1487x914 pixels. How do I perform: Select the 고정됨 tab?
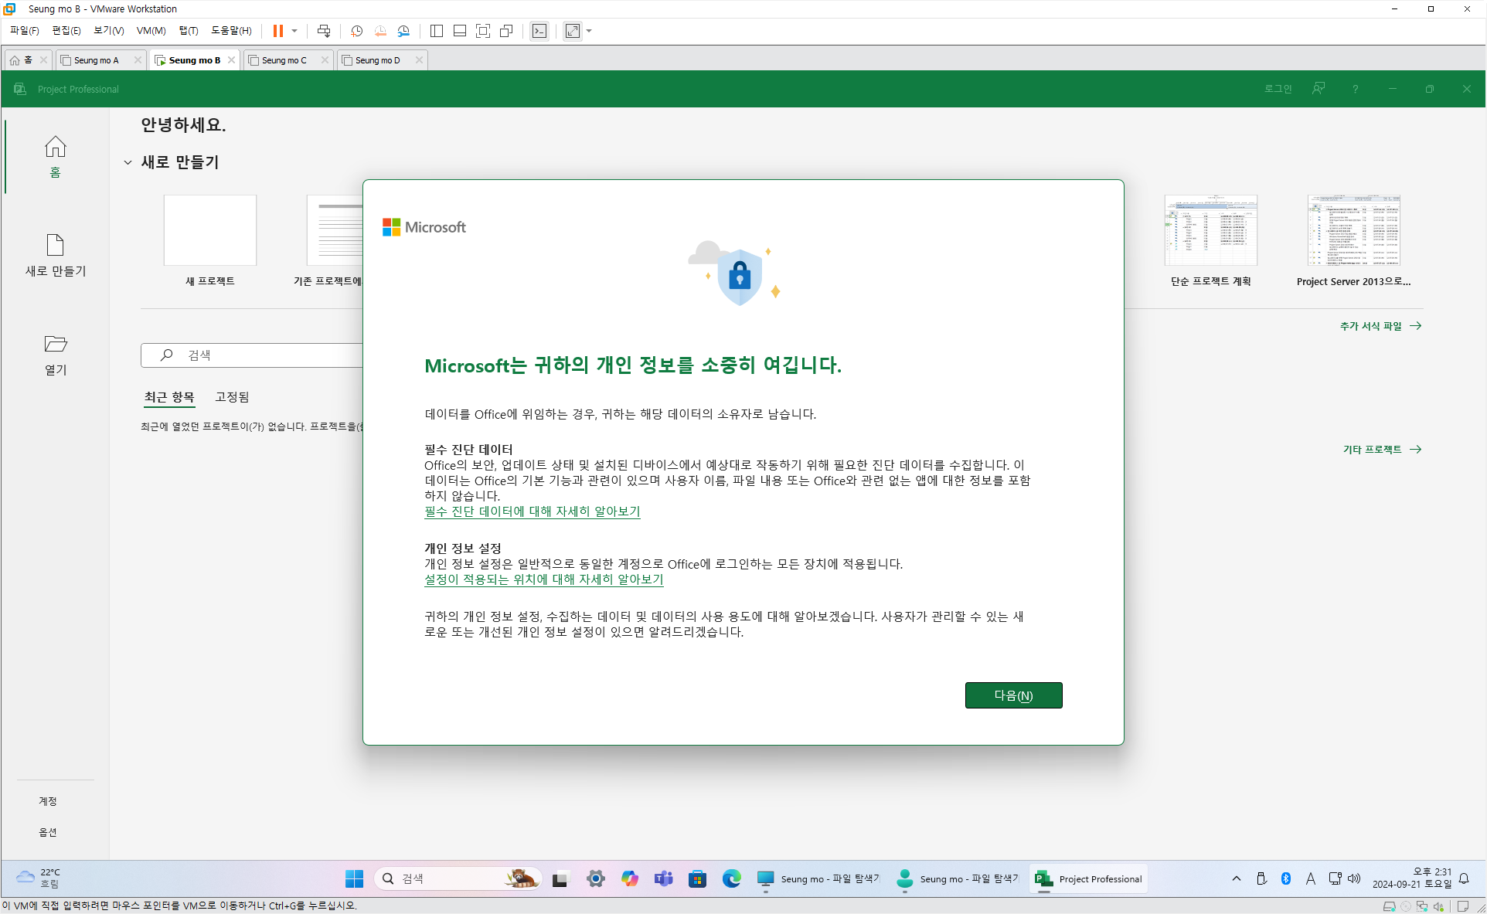[232, 397]
